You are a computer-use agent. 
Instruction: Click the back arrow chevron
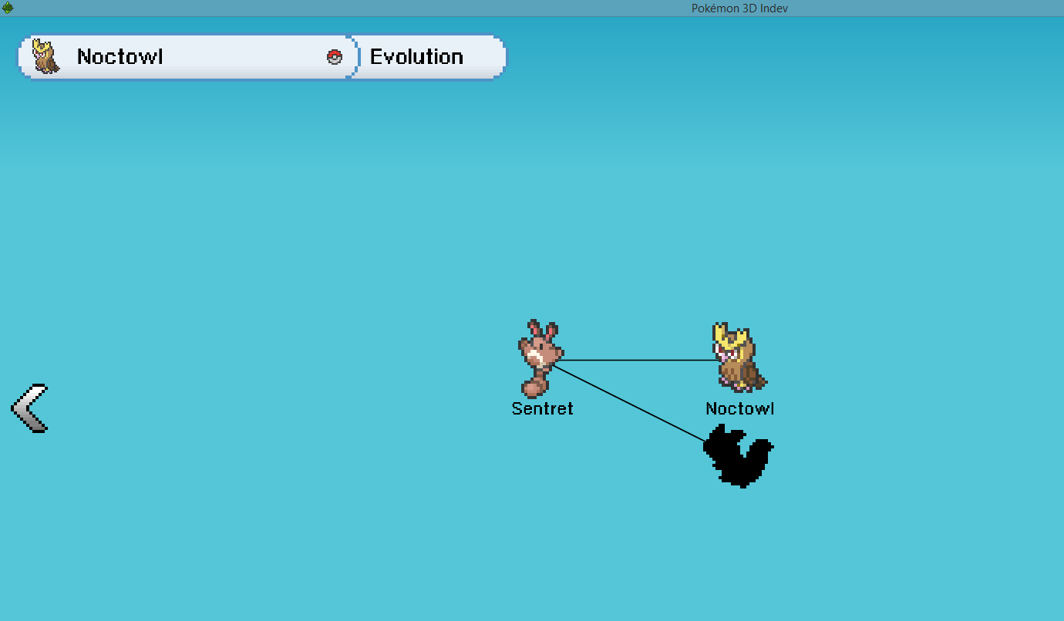coord(29,408)
